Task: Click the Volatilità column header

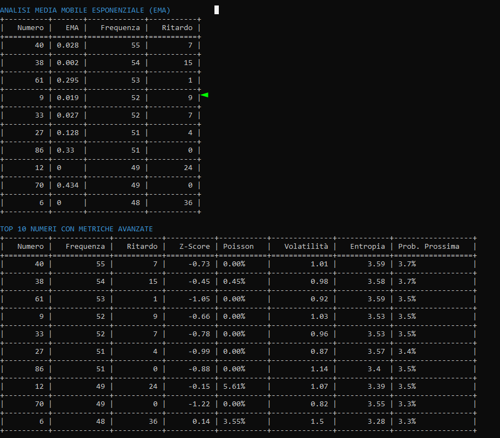Action: point(306,247)
